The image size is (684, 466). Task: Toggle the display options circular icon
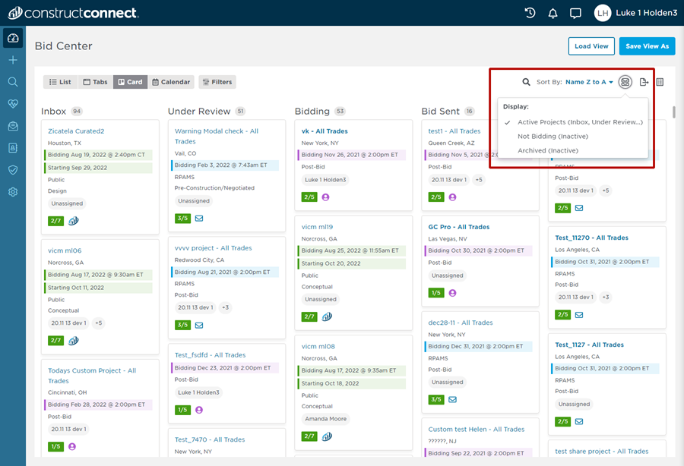(x=625, y=82)
